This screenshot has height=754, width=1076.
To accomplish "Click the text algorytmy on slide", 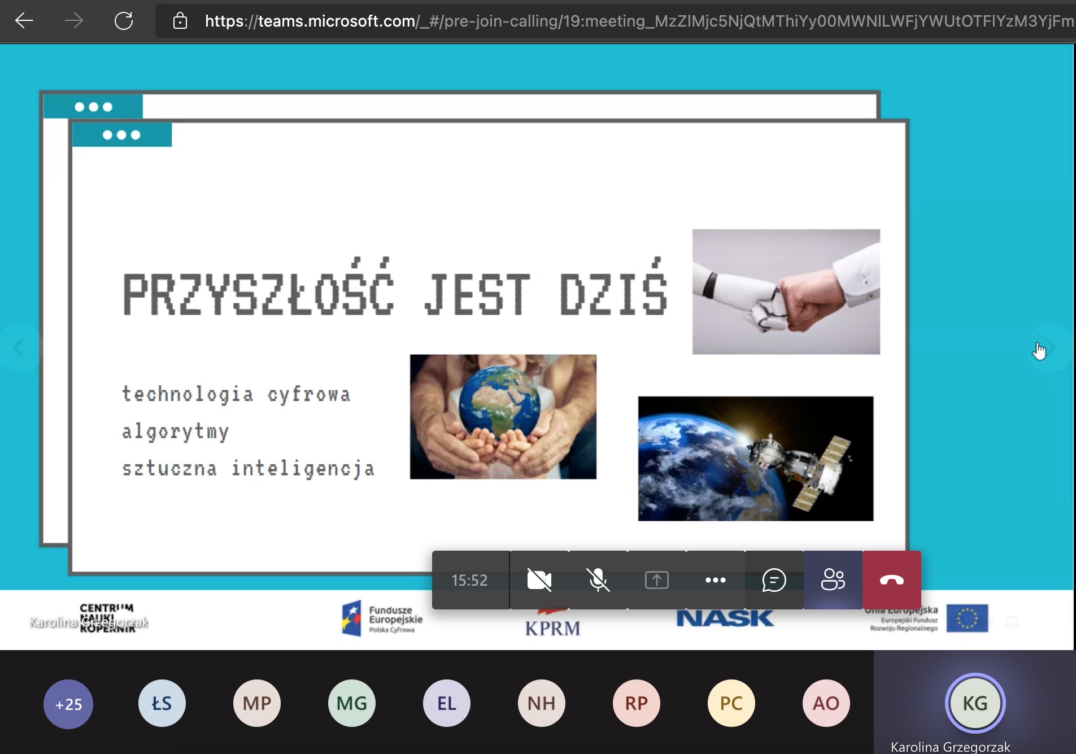I will point(176,432).
